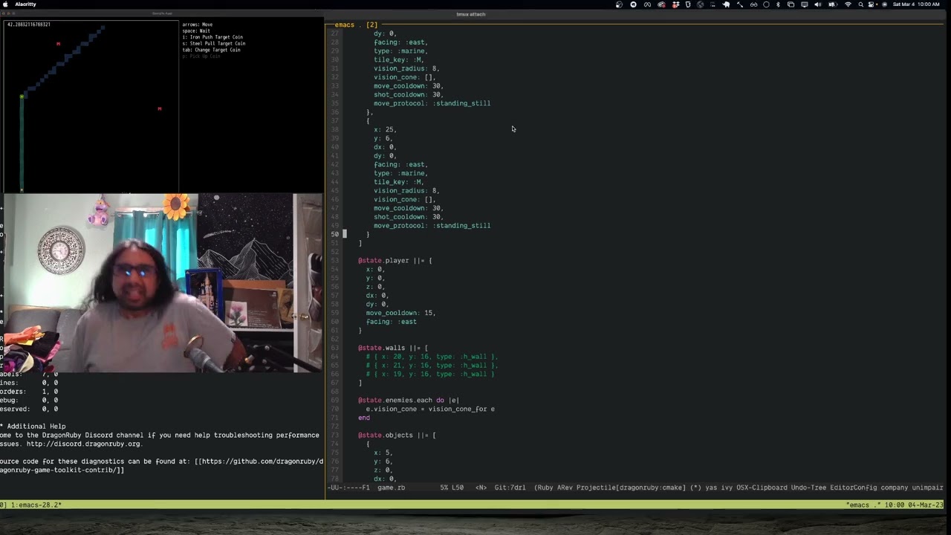
Task: Click the right red M marine in game
Action: pyautogui.click(x=159, y=108)
